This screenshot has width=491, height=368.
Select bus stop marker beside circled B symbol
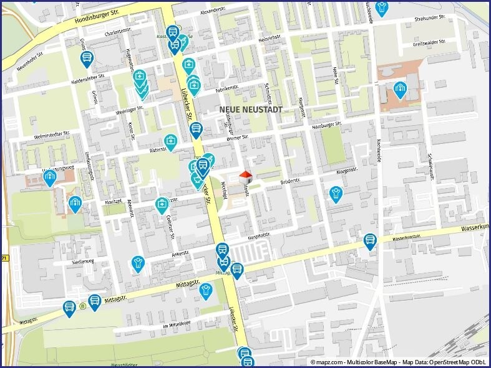pyautogui.click(x=94, y=302)
